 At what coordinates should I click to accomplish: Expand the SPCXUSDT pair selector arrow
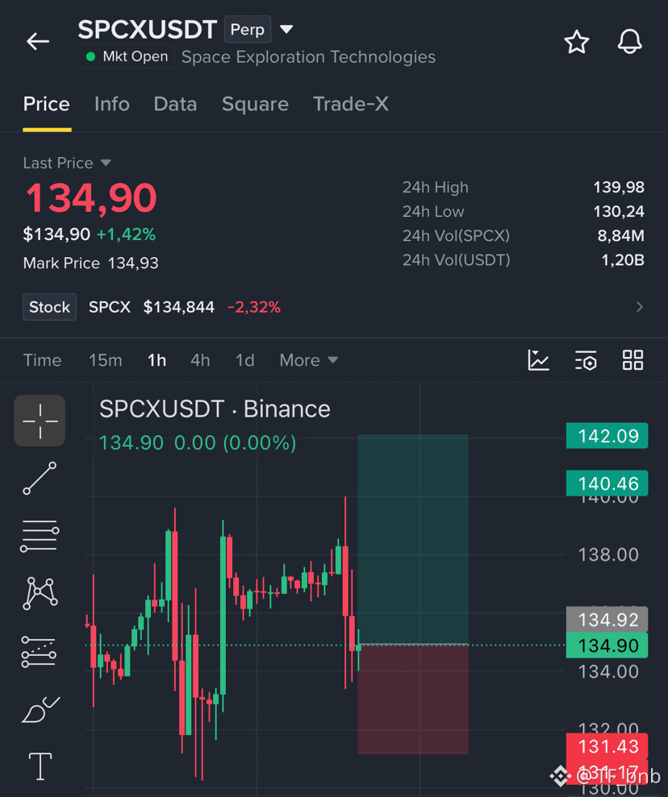click(x=286, y=30)
